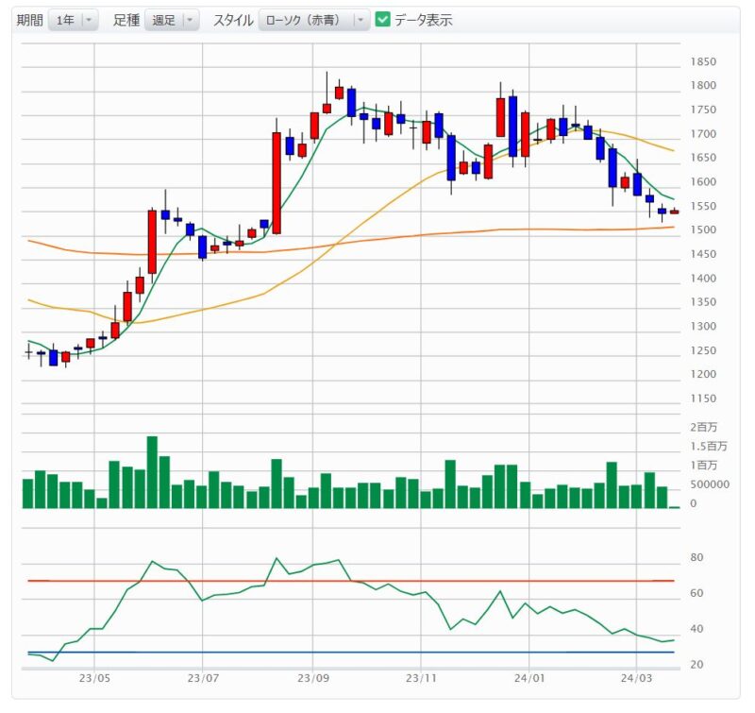Image resolution: width=755 pixels, height=713 pixels.
Task: Click the 2百万 volume axis label
Action: tap(703, 427)
